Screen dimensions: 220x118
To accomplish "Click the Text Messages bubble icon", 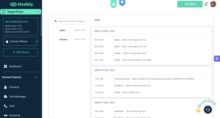I will pos(5,96).
